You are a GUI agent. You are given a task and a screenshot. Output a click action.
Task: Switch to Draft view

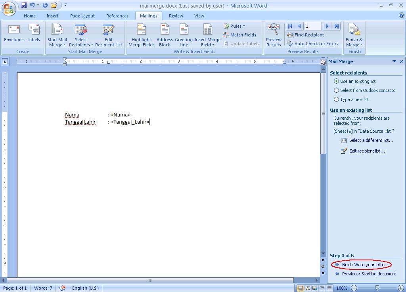coord(329,288)
